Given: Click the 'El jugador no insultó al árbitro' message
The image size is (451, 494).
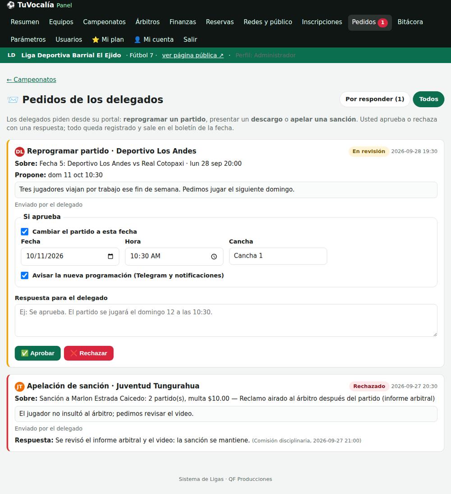Looking at the screenshot, I should [x=226, y=414].
